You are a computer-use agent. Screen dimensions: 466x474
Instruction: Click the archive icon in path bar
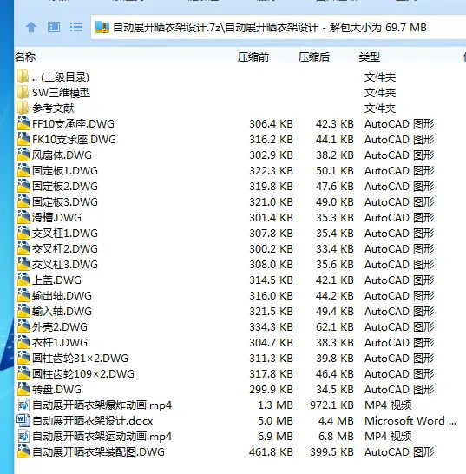102,27
